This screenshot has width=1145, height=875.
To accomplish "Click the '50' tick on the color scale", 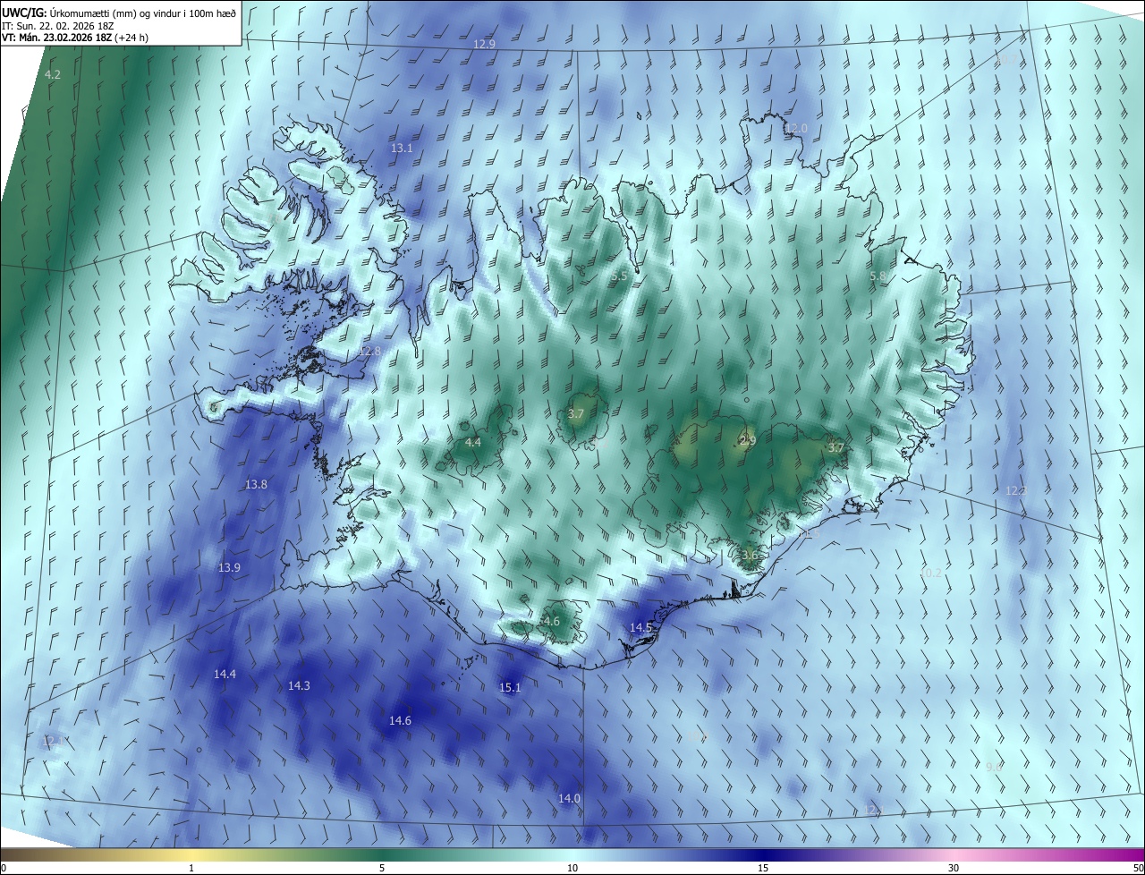I will coord(1138,869).
